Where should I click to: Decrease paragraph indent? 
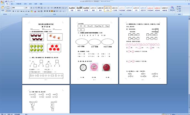click(55, 8)
